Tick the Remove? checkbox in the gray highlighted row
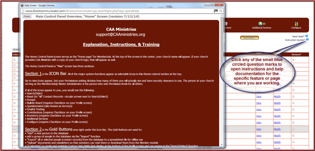315x151 pixels. tap(293, 129)
